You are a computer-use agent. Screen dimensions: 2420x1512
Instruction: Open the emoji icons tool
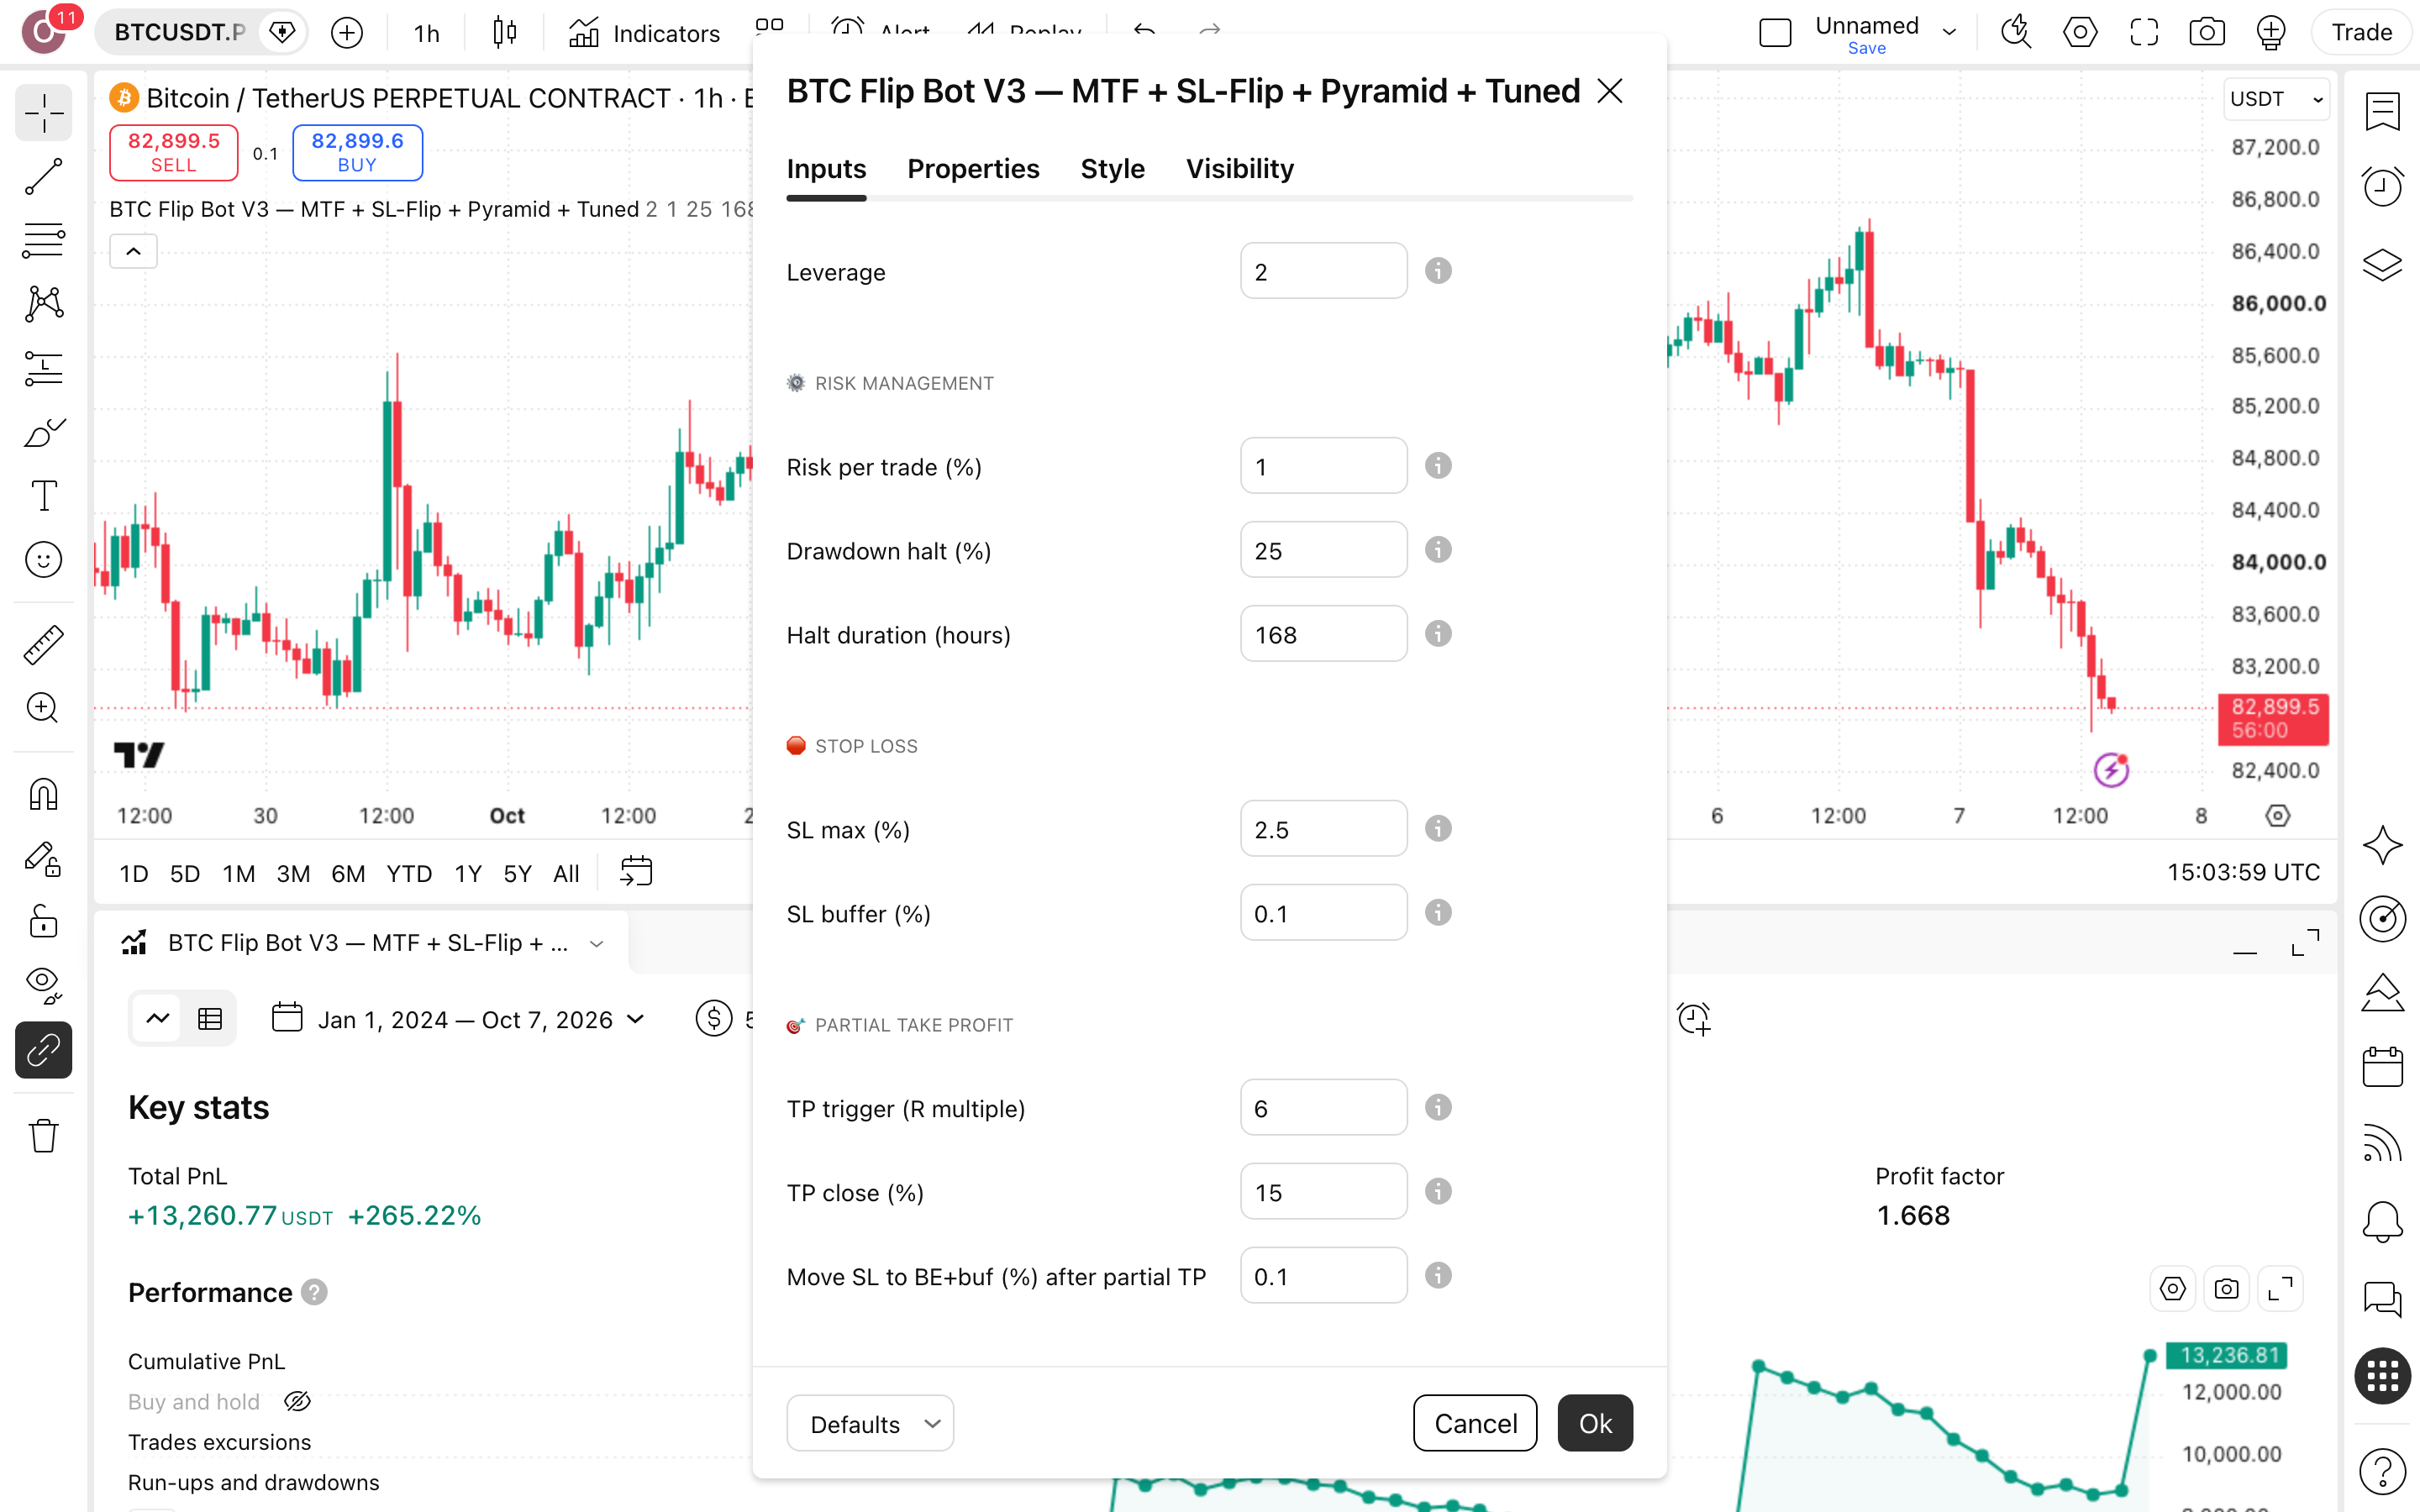click(x=43, y=560)
